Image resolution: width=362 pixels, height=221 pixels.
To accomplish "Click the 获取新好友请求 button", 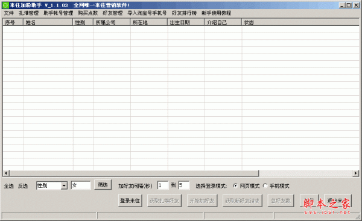I will (x=242, y=201).
